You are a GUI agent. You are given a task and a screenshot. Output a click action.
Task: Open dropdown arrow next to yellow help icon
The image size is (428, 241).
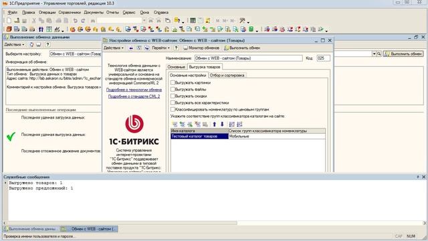[x=183, y=21]
